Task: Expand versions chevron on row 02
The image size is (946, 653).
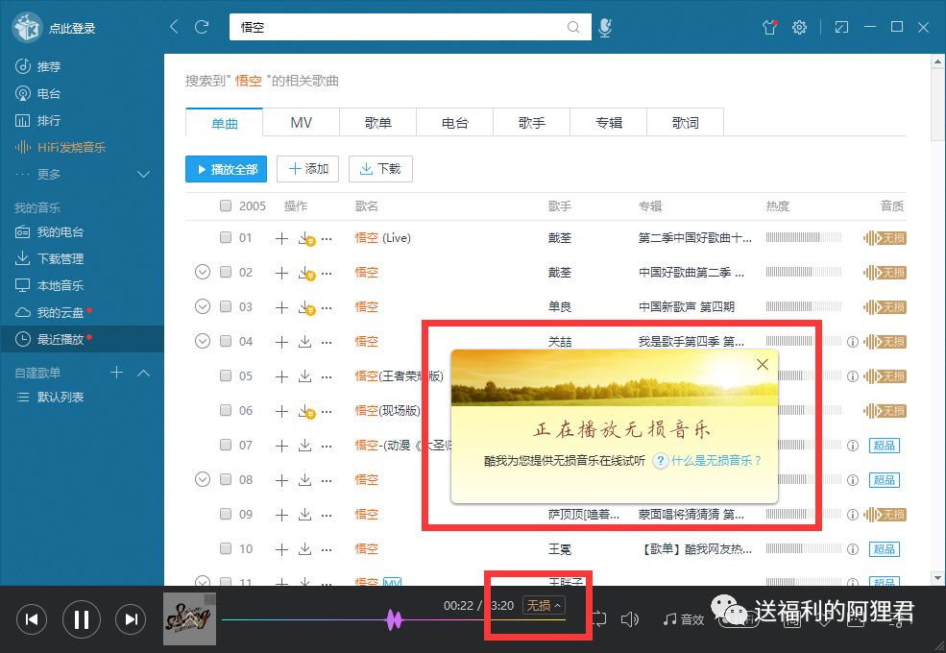Action: click(203, 272)
